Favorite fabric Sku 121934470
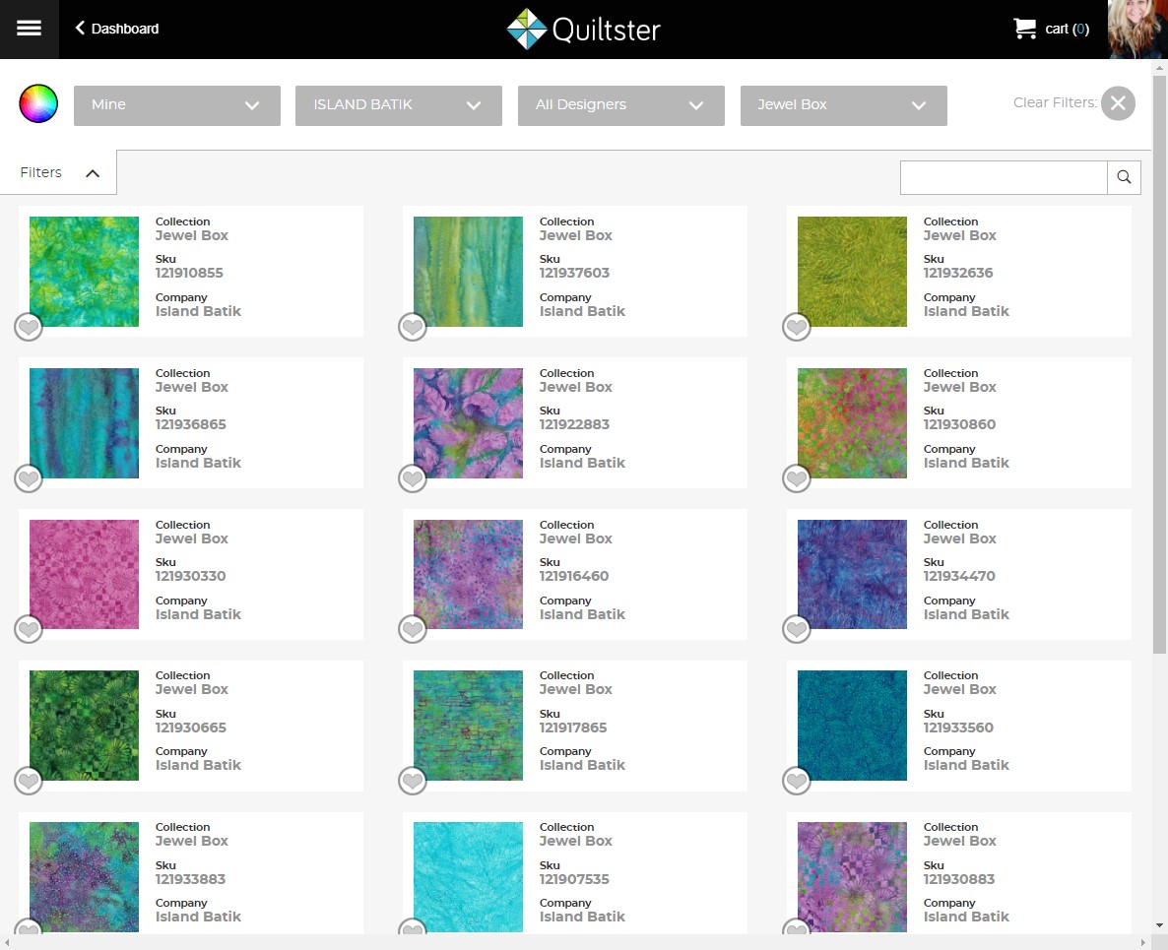1168x950 pixels. (797, 629)
